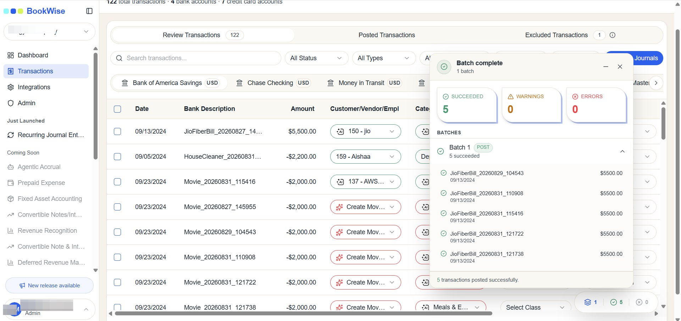Collapse sidebar with the panel icon
Viewport: 681px width, 321px height.
point(89,11)
